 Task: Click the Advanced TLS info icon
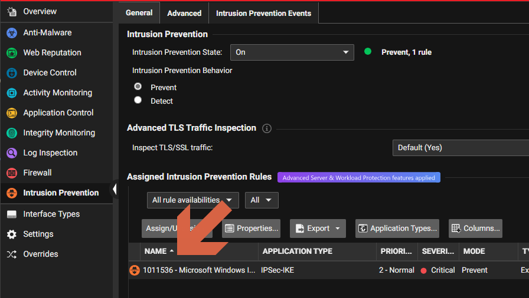click(267, 128)
